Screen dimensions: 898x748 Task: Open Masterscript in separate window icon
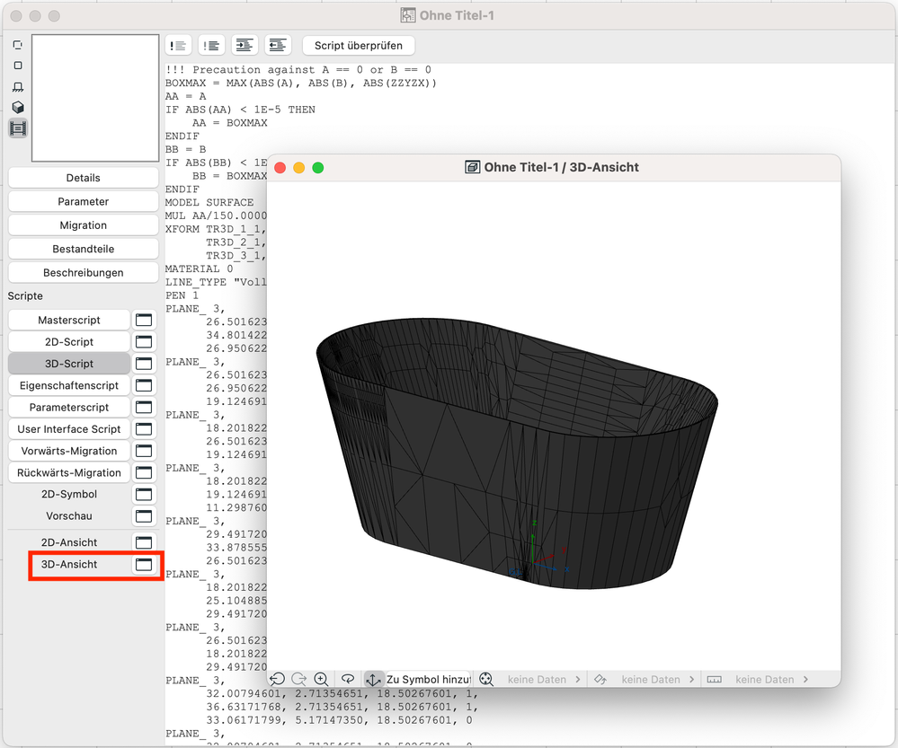click(144, 320)
